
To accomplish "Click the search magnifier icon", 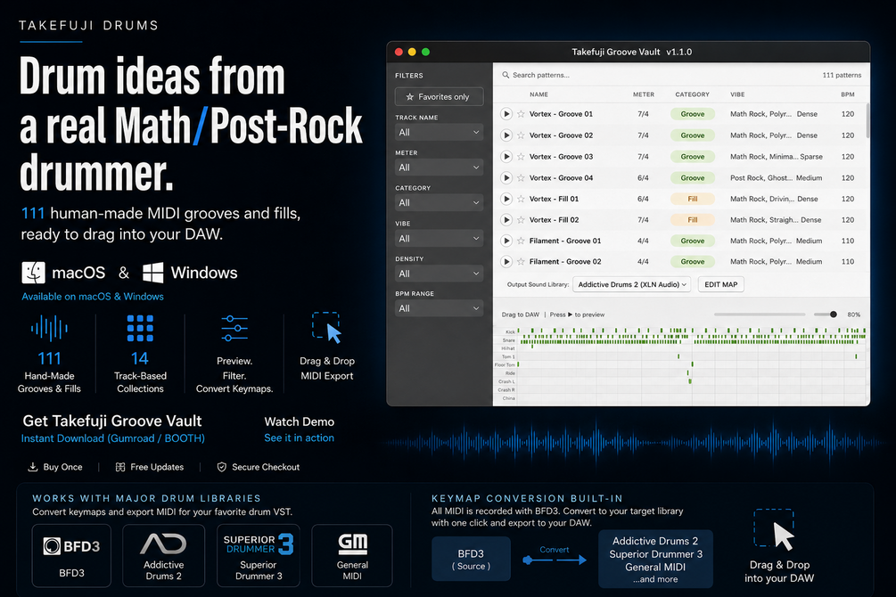I will click(506, 75).
